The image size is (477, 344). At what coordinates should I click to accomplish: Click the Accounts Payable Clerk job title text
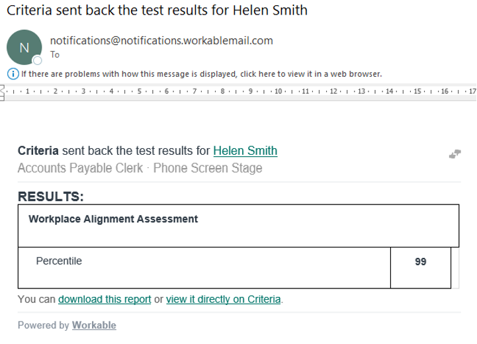coord(80,168)
